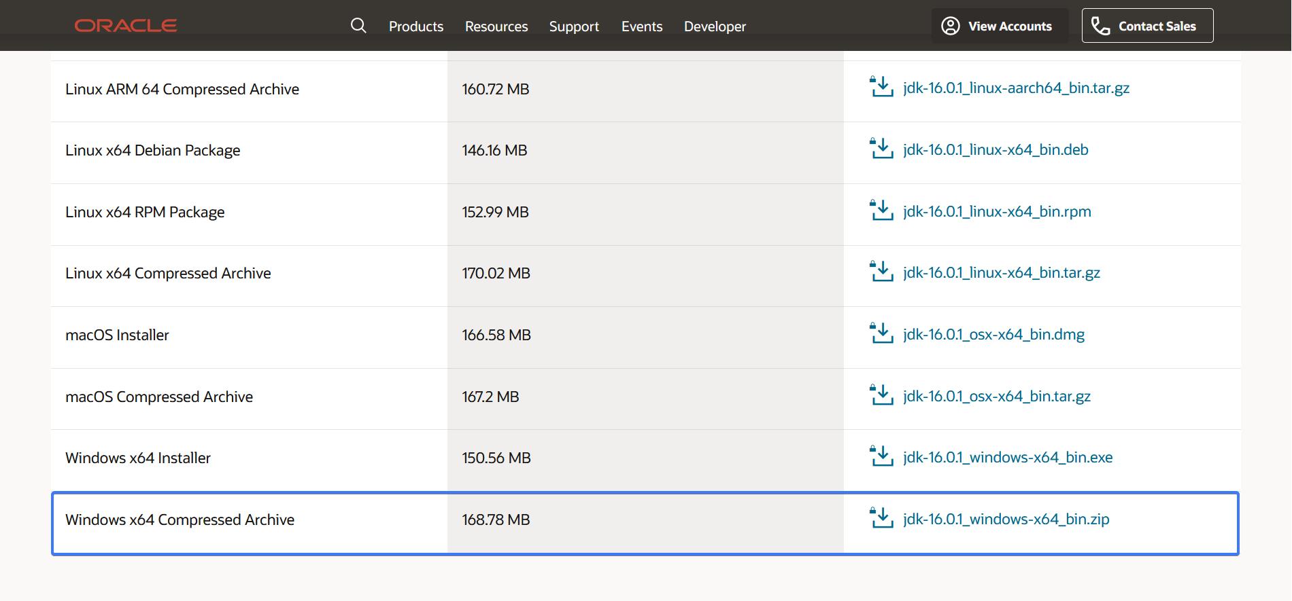Open the Developer menu
The image size is (1292, 601).
(715, 26)
